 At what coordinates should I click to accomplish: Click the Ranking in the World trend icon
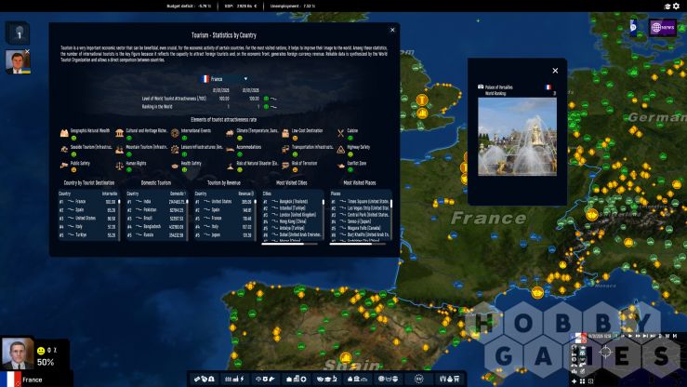point(273,106)
